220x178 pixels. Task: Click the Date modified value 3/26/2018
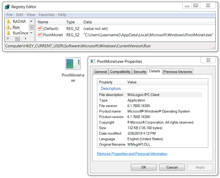coord(141,133)
